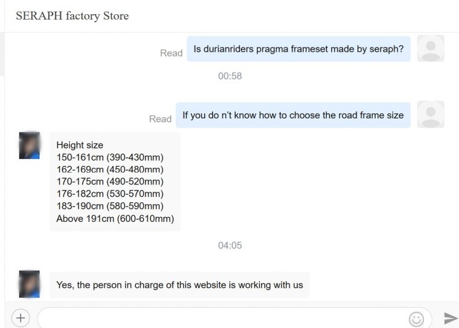This screenshot has width=459, height=328.
Task: Send message with paper plane icon
Action: [451, 318]
